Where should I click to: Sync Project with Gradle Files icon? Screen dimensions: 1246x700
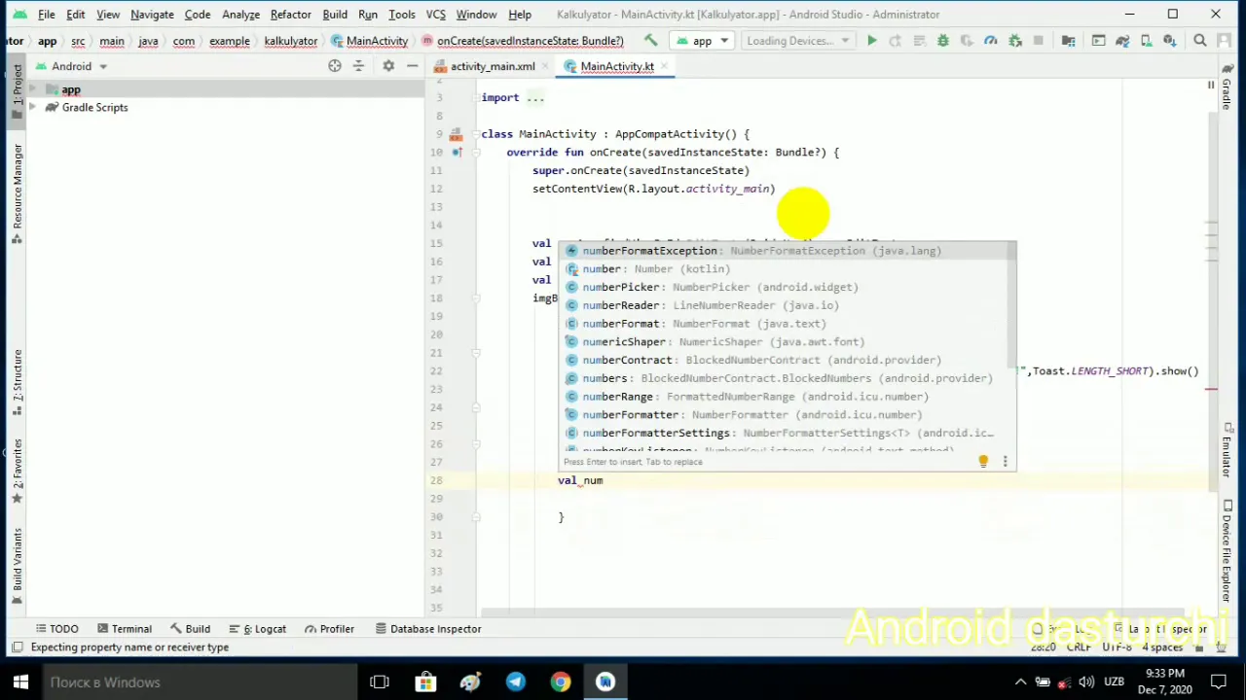pos(1121,41)
